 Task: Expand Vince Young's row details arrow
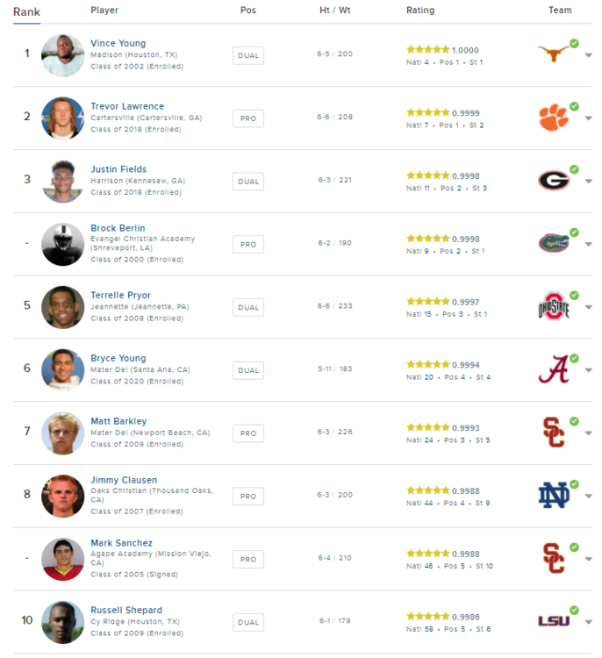tap(589, 55)
